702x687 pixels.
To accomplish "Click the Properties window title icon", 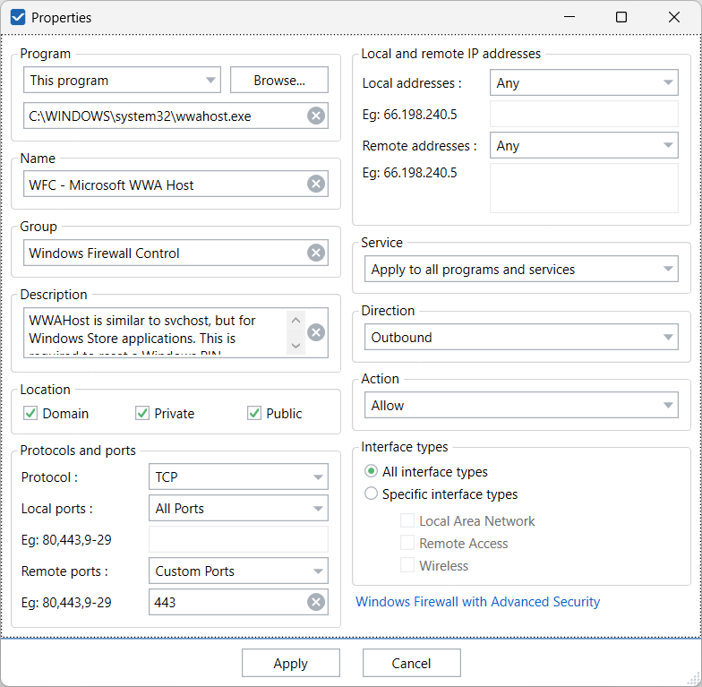I will click(x=18, y=17).
